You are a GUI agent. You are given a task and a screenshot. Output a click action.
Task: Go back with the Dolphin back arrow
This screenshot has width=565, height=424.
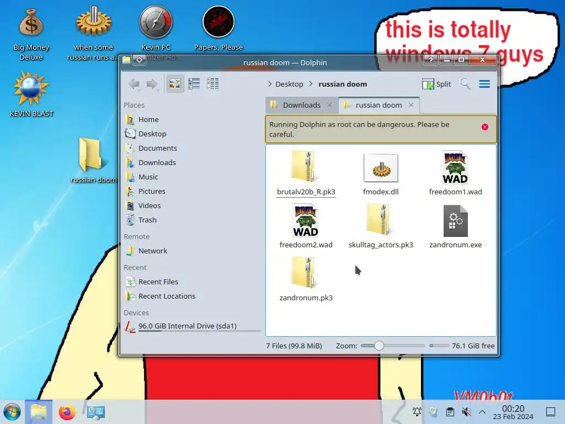pos(134,84)
